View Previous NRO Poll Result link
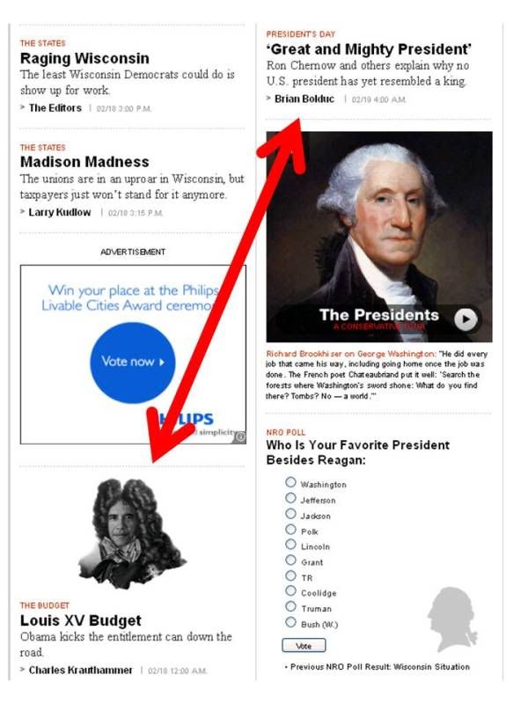 click(x=380, y=667)
